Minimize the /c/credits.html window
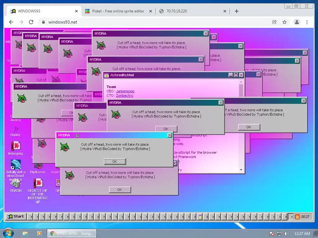Viewport: 318px width, 238px height. click(231, 75)
